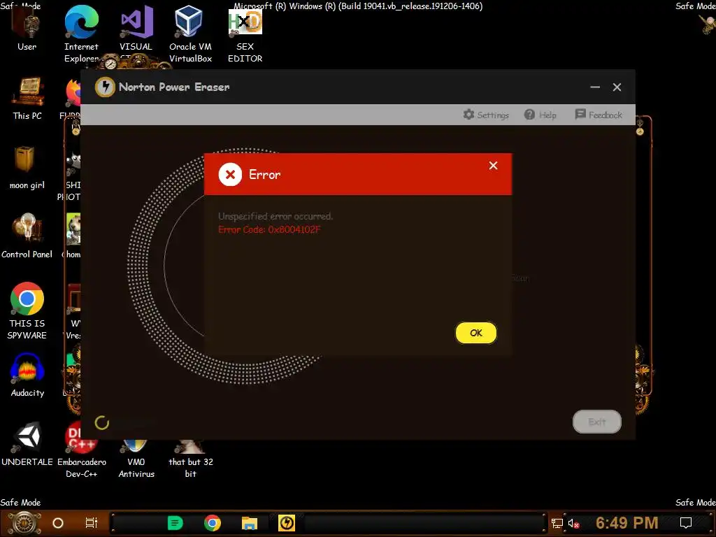Open Chrome from the taskbar
The width and height of the screenshot is (716, 537).
point(213,523)
